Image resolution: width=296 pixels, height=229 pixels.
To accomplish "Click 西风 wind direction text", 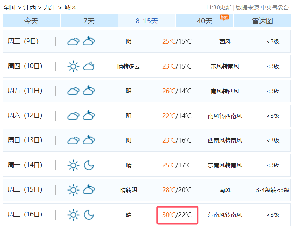I will tap(225, 42).
